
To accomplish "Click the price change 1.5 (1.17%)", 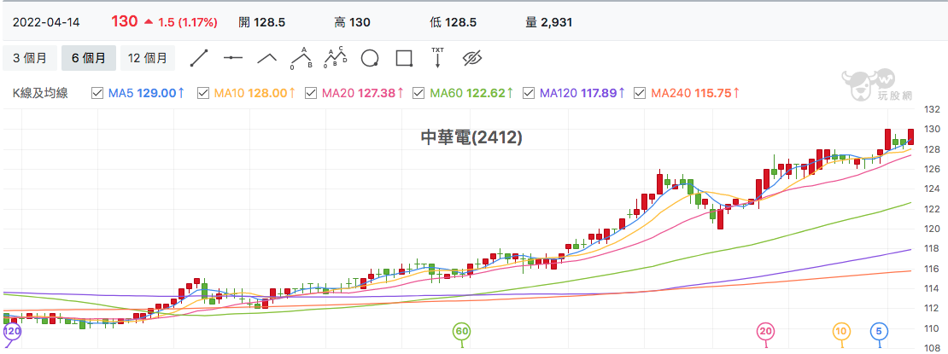I will point(187,22).
